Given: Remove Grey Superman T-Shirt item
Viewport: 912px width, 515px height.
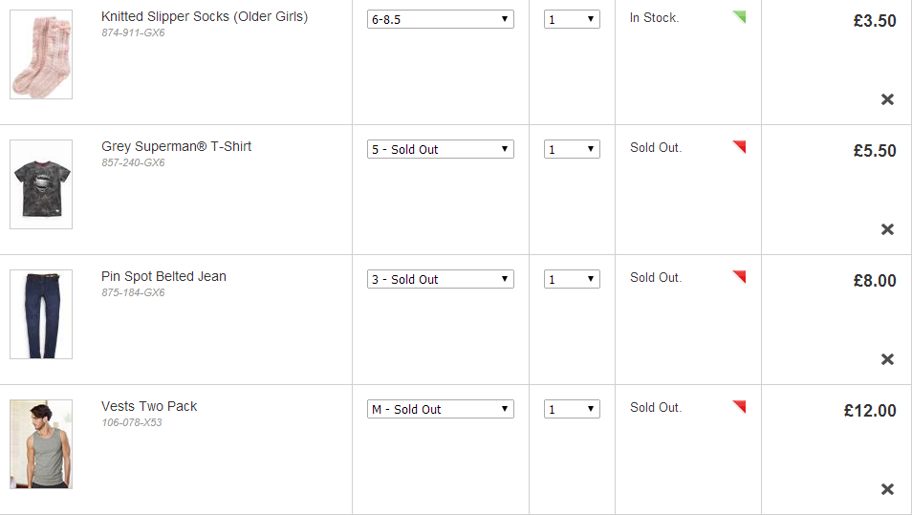Looking at the screenshot, I should point(887,229).
